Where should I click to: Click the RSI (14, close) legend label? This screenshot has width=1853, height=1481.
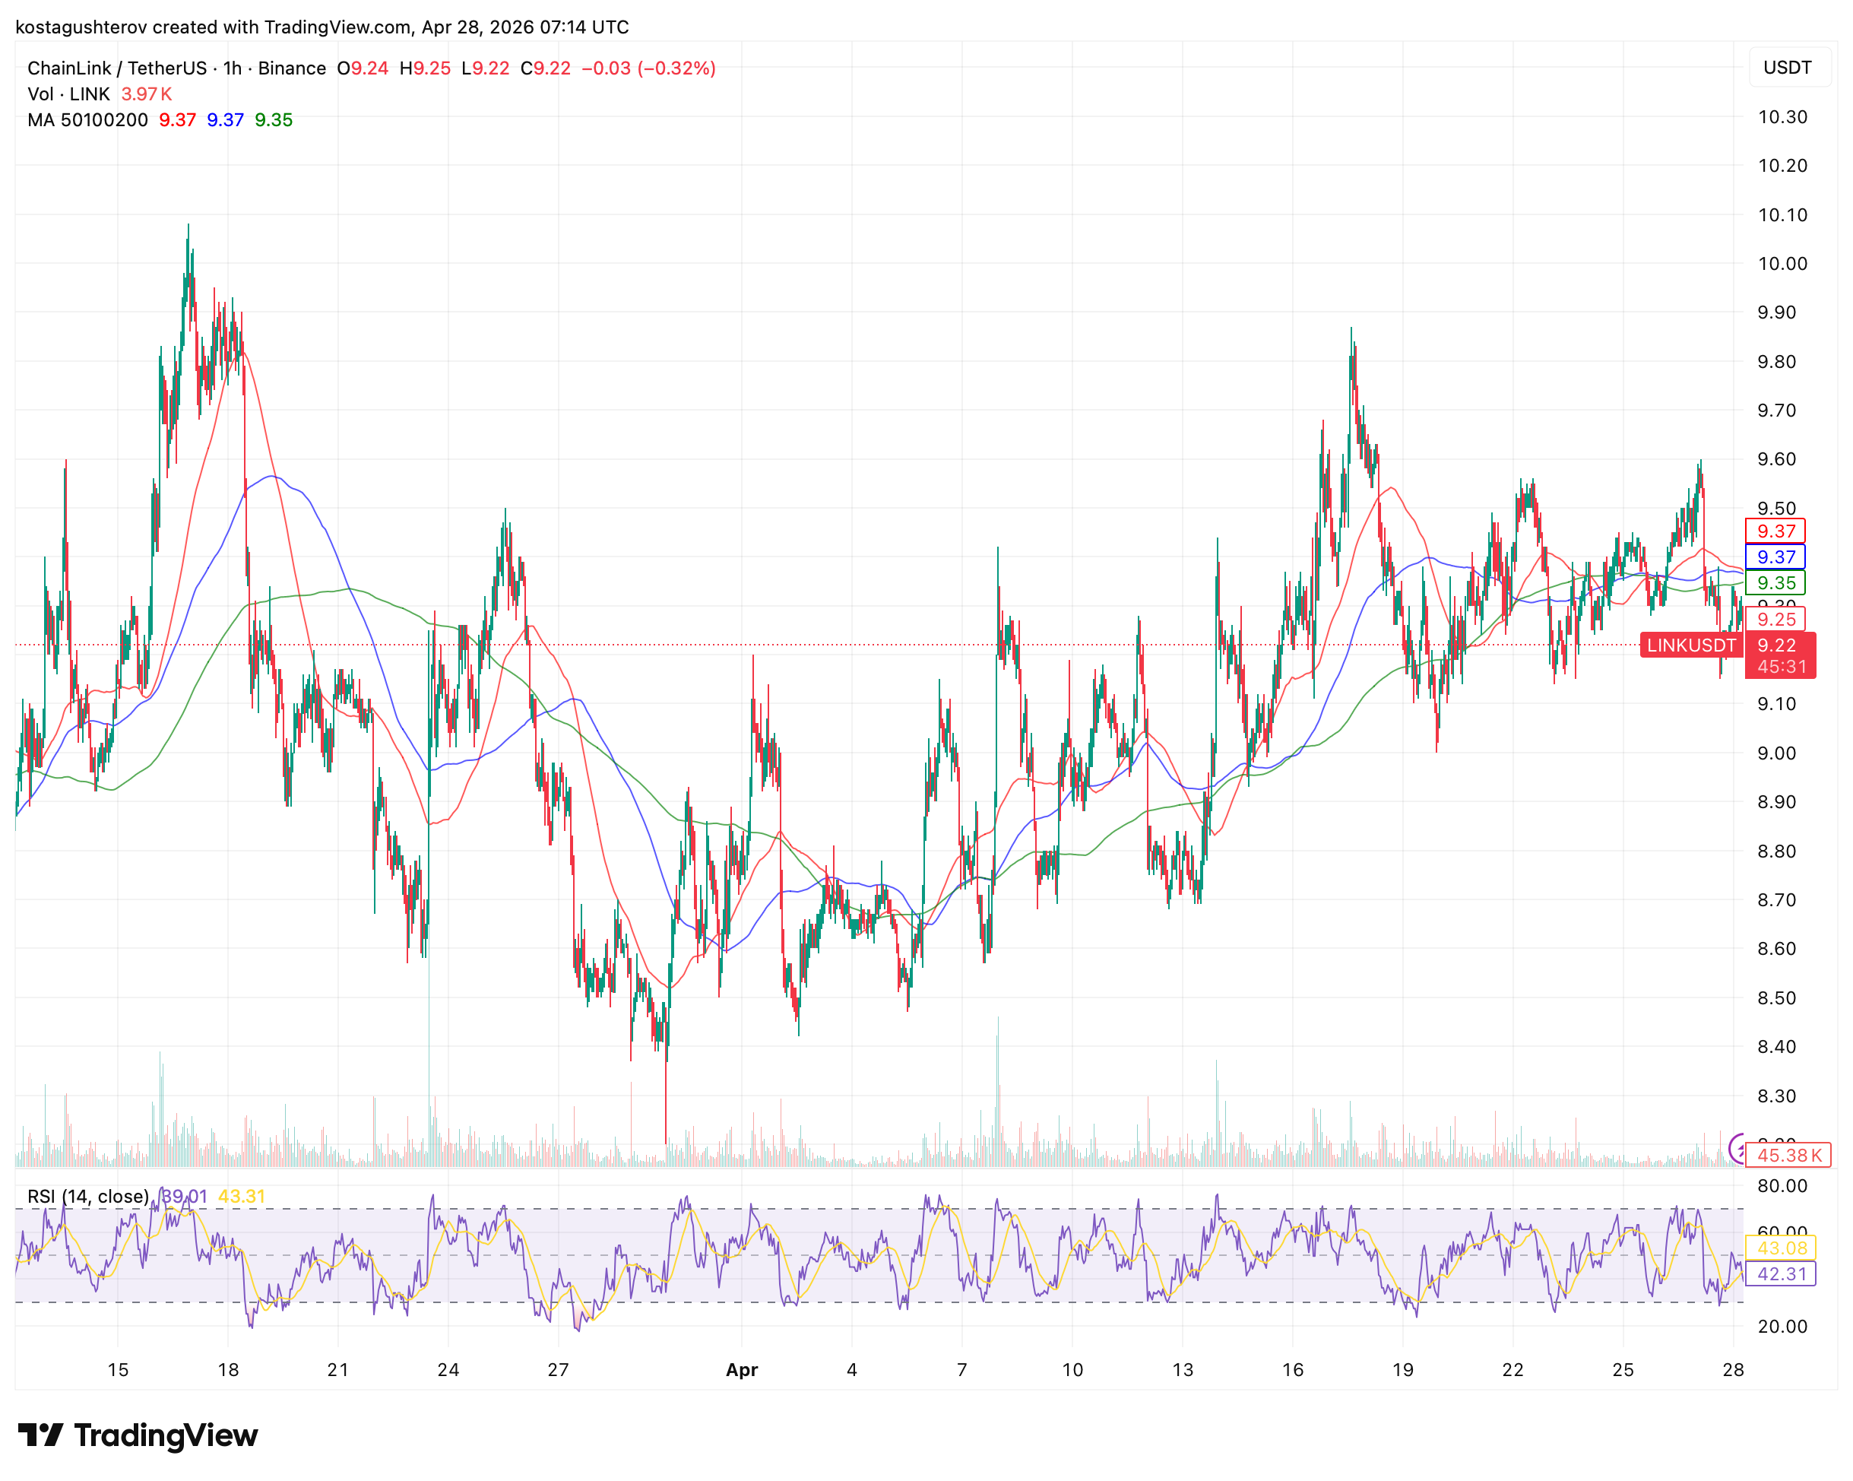click(x=88, y=1197)
